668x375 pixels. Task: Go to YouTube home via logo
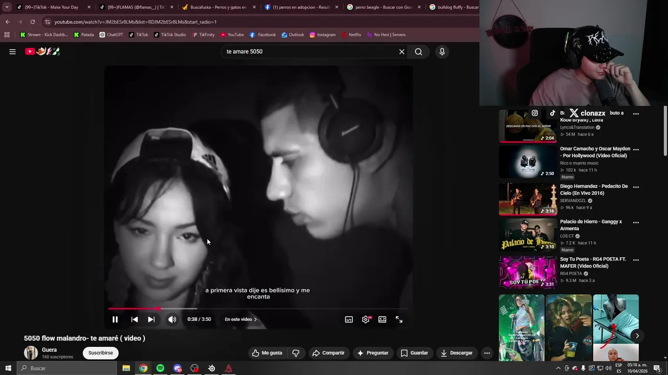pos(43,52)
